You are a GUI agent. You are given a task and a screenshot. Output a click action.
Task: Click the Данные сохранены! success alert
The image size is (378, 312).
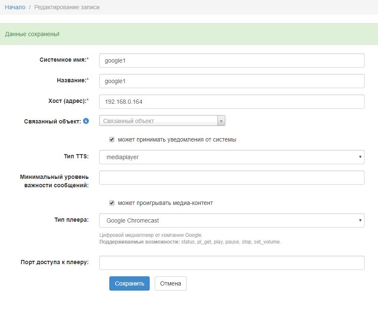tap(189, 34)
